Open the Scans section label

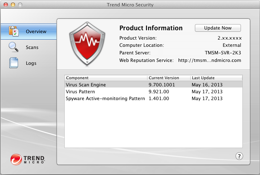tap(32, 48)
